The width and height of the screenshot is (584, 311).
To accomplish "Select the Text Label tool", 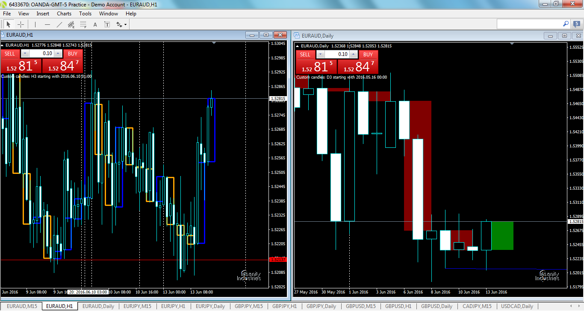I will (x=107, y=24).
